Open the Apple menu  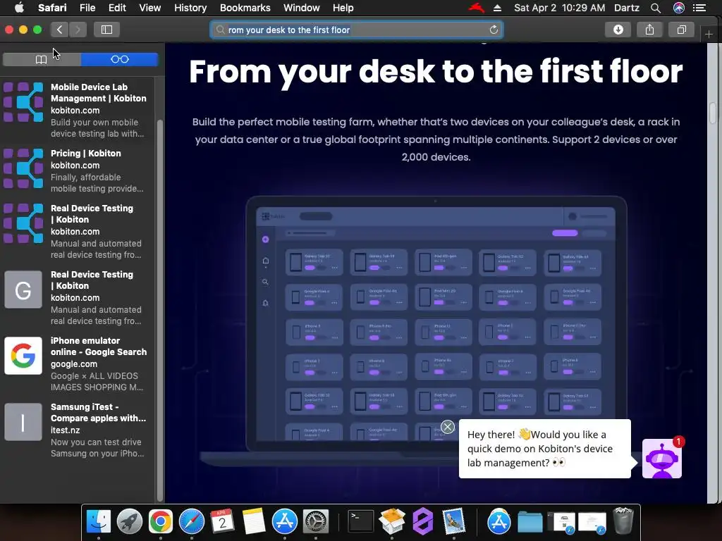click(x=19, y=8)
